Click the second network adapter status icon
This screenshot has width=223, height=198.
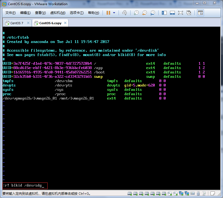pyautogui.click(x=187, y=193)
